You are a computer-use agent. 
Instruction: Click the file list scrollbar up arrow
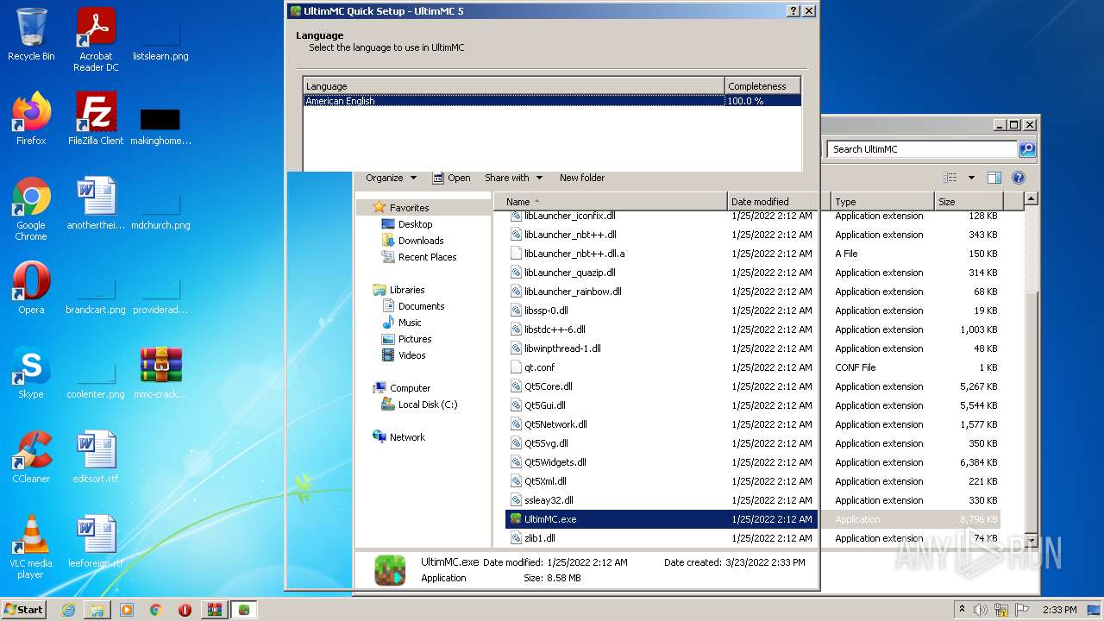tap(1031, 199)
